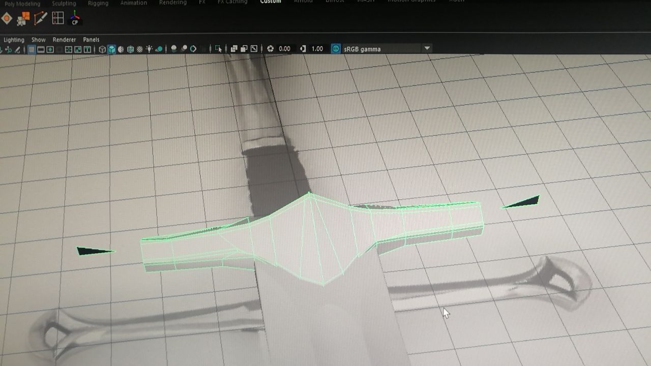651x366 pixels.
Task: Toggle use all lights bulb icon
Action: tap(149, 49)
